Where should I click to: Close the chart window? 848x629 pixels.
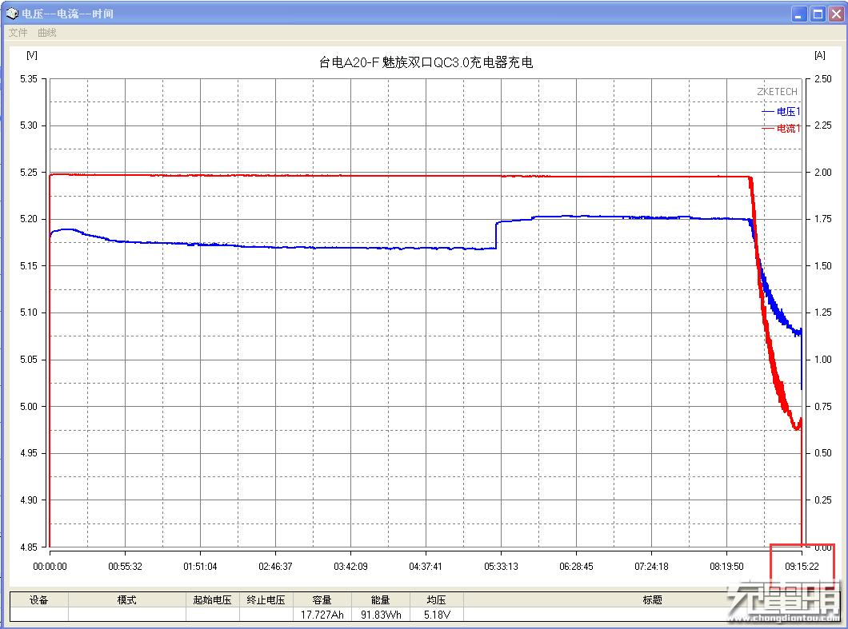pos(836,14)
